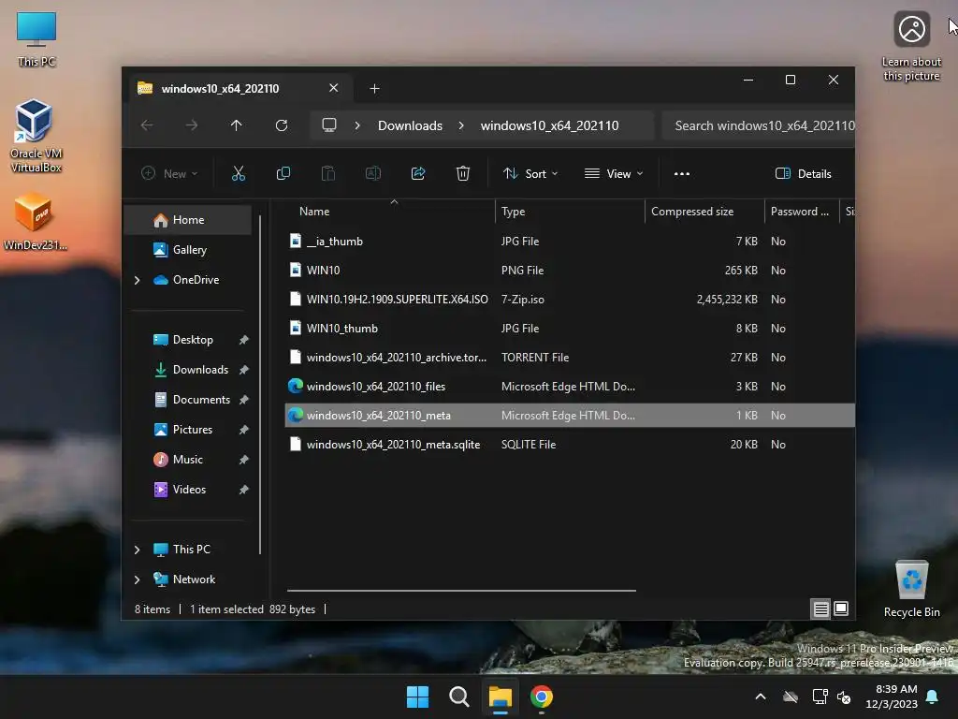Go up one folder level
The image size is (958, 719).
(237, 125)
